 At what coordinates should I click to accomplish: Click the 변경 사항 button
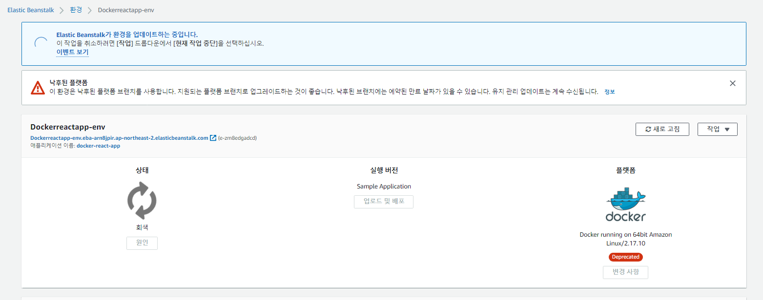coord(626,272)
